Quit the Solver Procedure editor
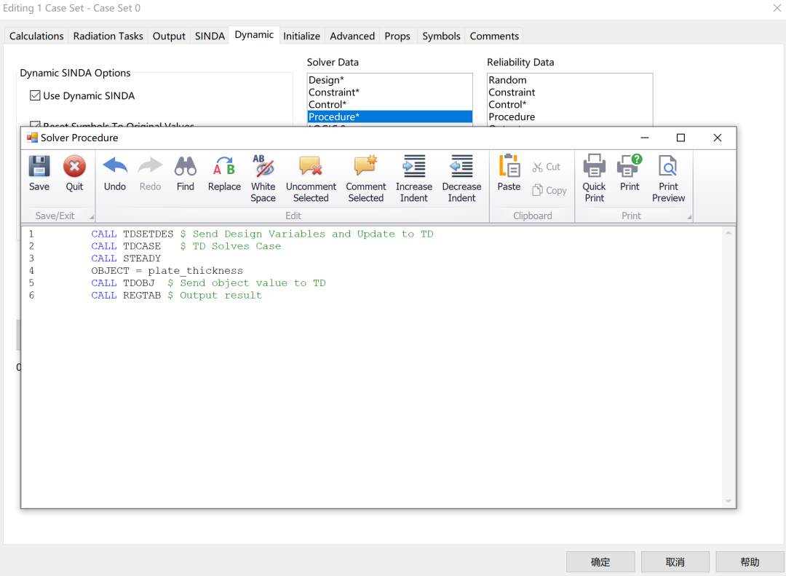Image resolution: width=786 pixels, height=576 pixels. [74, 173]
